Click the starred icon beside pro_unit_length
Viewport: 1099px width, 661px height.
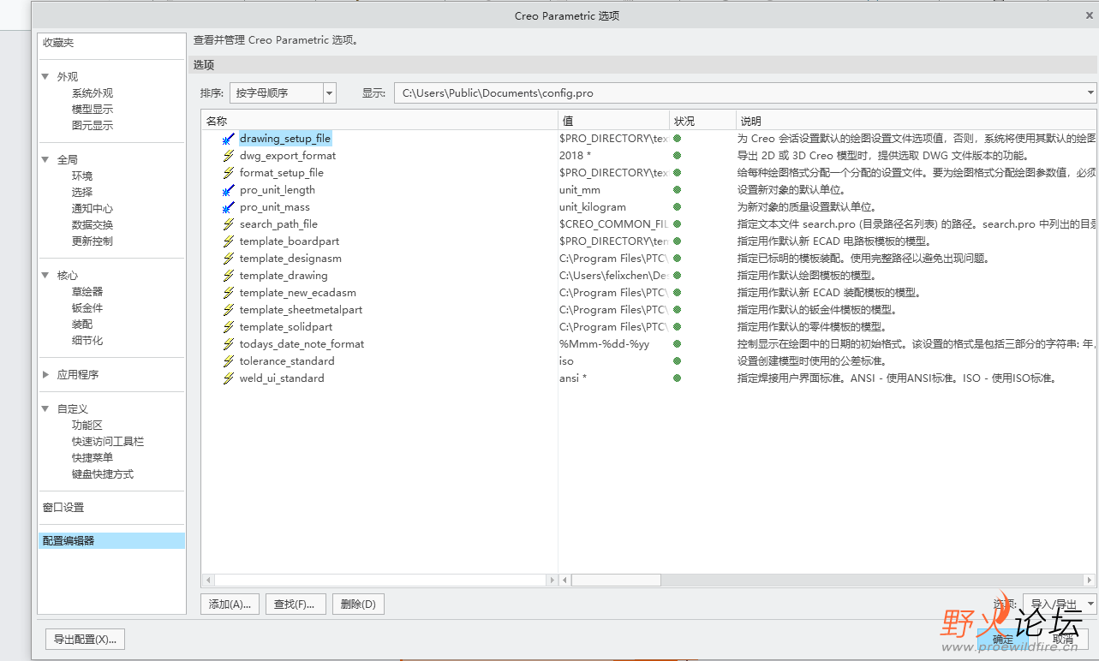coord(228,190)
